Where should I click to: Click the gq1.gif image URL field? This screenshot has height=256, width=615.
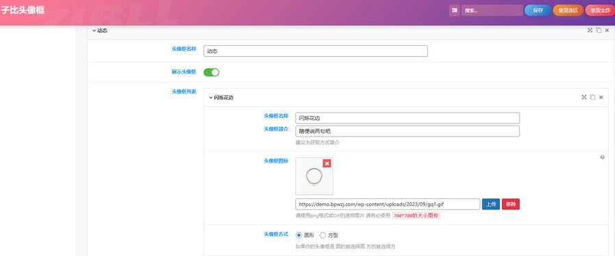387,204
